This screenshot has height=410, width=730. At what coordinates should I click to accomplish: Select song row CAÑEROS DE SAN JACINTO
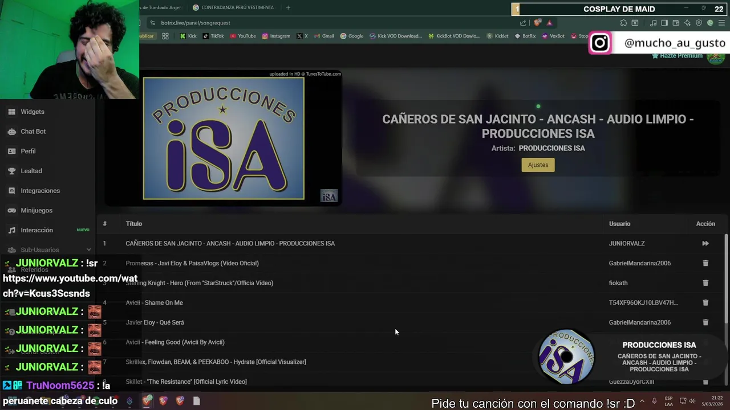coord(411,243)
